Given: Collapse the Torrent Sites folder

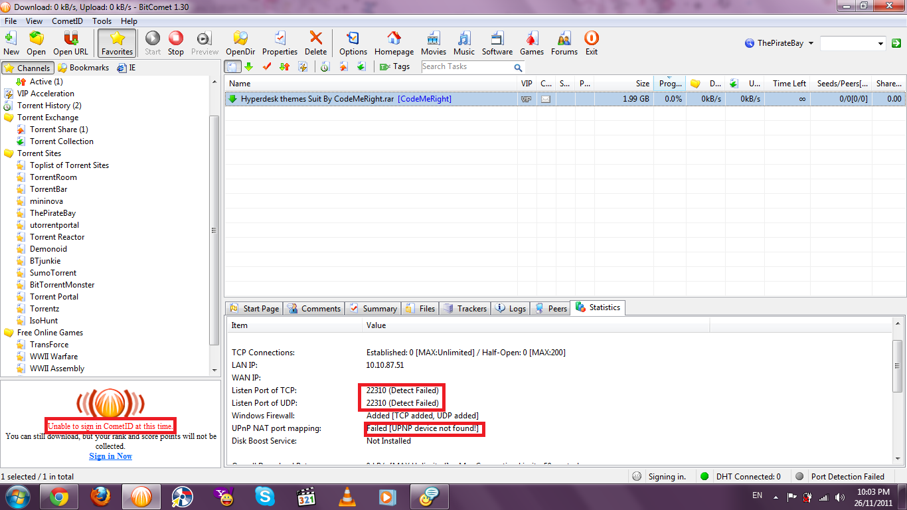Looking at the screenshot, I should point(9,153).
